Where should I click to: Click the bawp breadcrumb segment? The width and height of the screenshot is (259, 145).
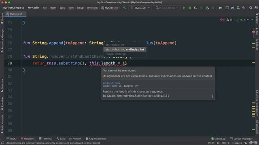click(80, 8)
